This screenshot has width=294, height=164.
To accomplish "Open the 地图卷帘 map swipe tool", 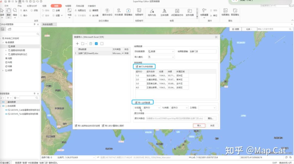I will coord(139,12).
